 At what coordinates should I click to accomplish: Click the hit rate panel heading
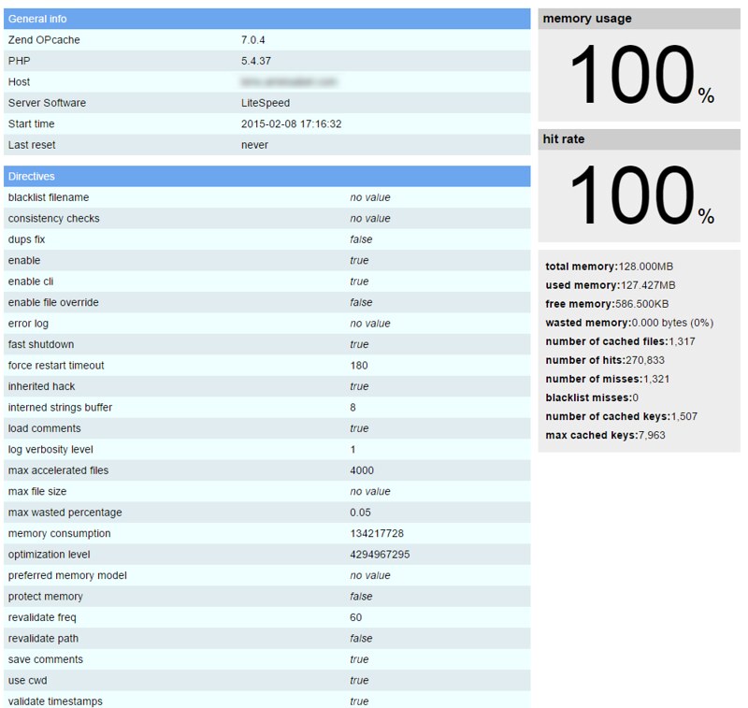coord(564,139)
